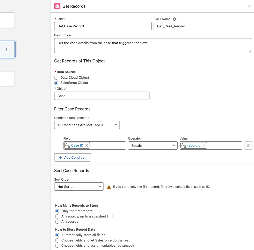This screenshot has height=250, width=254.
Task: Open the three-dot menu on canvas element
Action: pos(6,50)
